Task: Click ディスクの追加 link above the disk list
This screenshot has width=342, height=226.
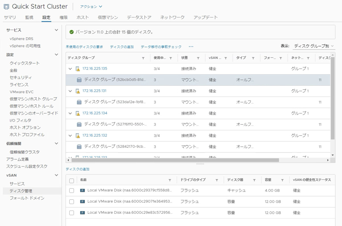Action: [x=78, y=169]
